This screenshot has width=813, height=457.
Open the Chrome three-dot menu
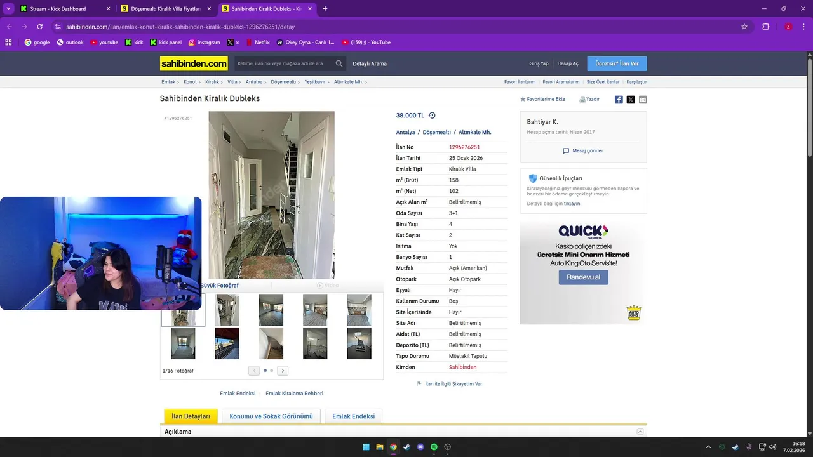pos(804,27)
